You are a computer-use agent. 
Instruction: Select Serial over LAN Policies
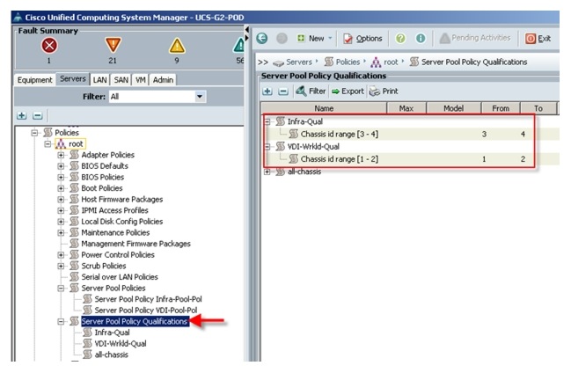(120, 277)
